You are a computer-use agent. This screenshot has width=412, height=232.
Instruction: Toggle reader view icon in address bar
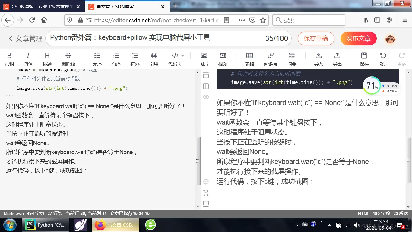coord(227,20)
